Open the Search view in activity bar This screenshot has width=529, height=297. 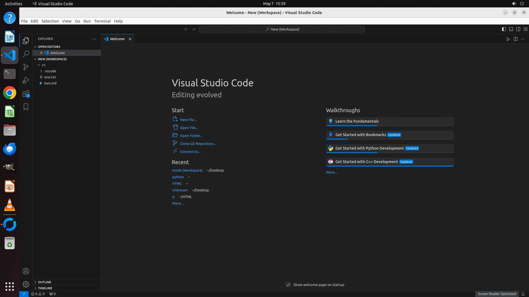click(x=26, y=54)
